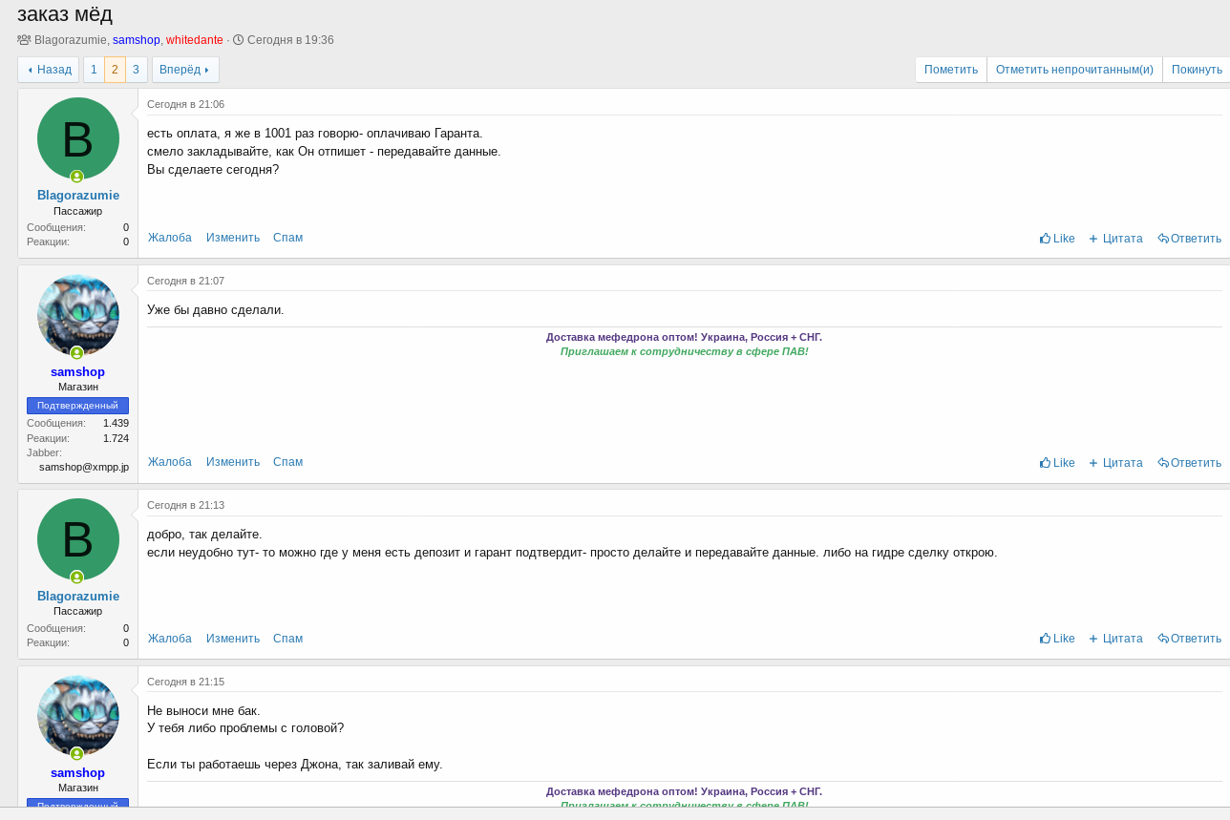This screenshot has width=1230, height=820.
Task: Click Like on the 21:13 post
Action: point(1057,639)
